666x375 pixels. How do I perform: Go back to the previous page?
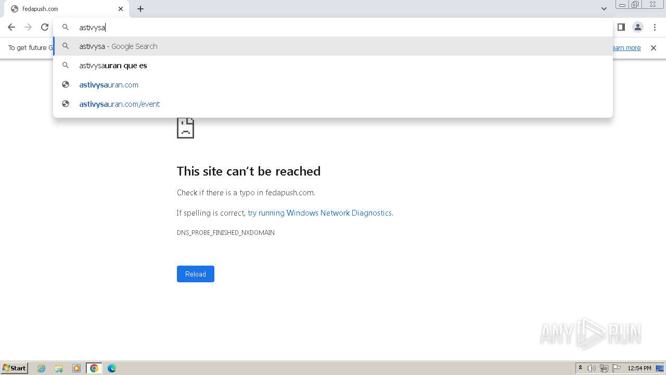click(11, 27)
